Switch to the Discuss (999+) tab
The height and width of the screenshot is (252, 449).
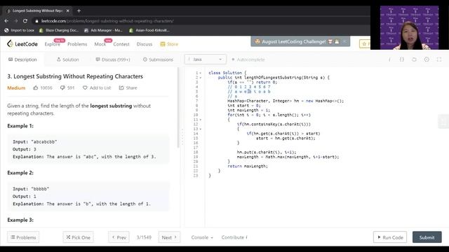113,59
